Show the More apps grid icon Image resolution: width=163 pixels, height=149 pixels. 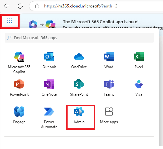click(x=109, y=111)
